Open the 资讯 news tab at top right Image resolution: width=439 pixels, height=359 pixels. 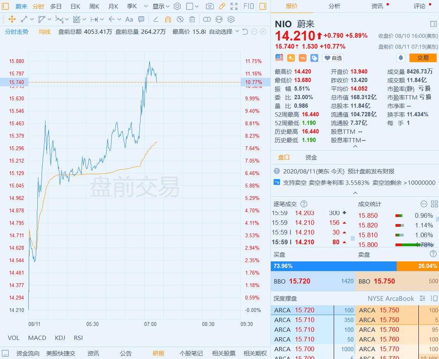pos(377,6)
